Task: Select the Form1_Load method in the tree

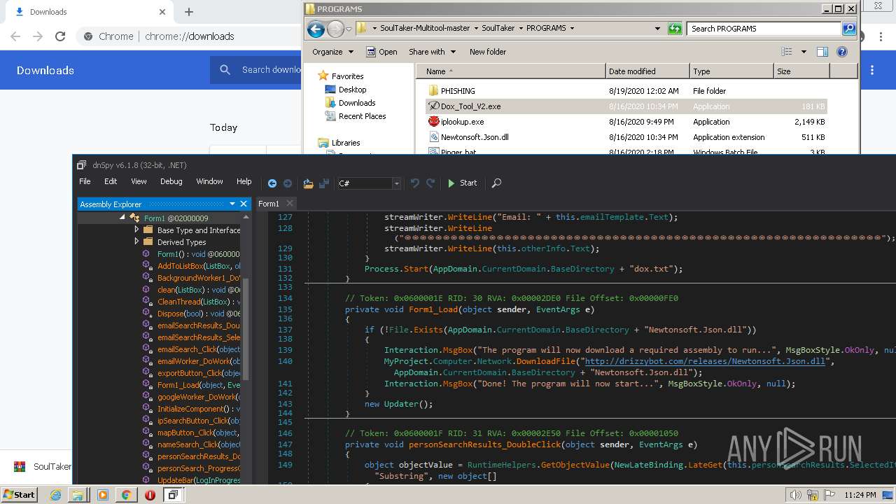Action: [x=191, y=385]
